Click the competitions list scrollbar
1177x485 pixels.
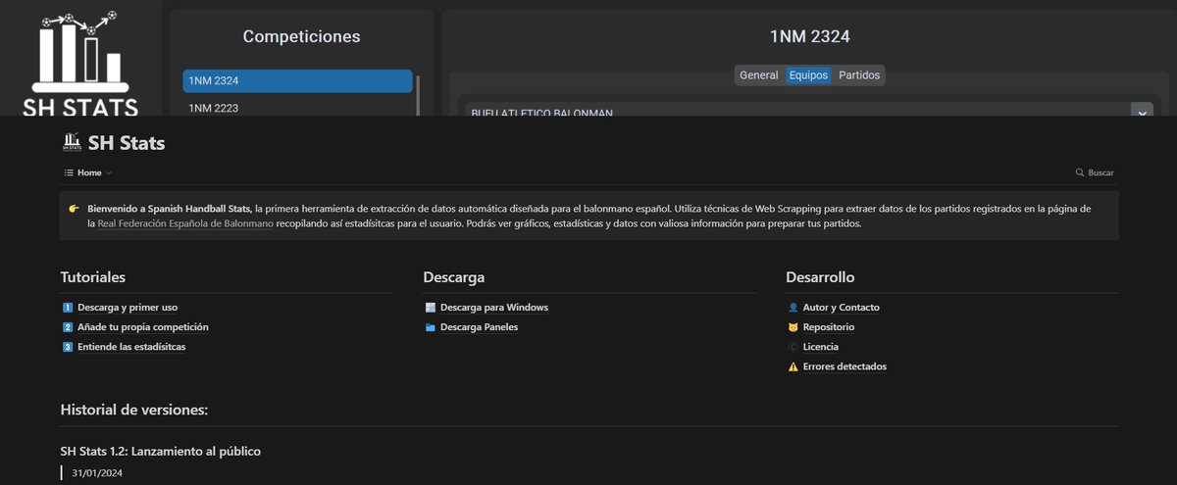point(419,95)
